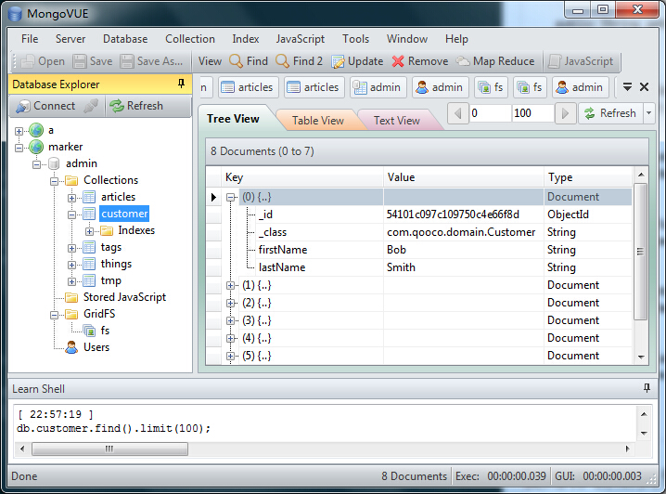Open the File menu
The image size is (666, 494).
coord(30,39)
